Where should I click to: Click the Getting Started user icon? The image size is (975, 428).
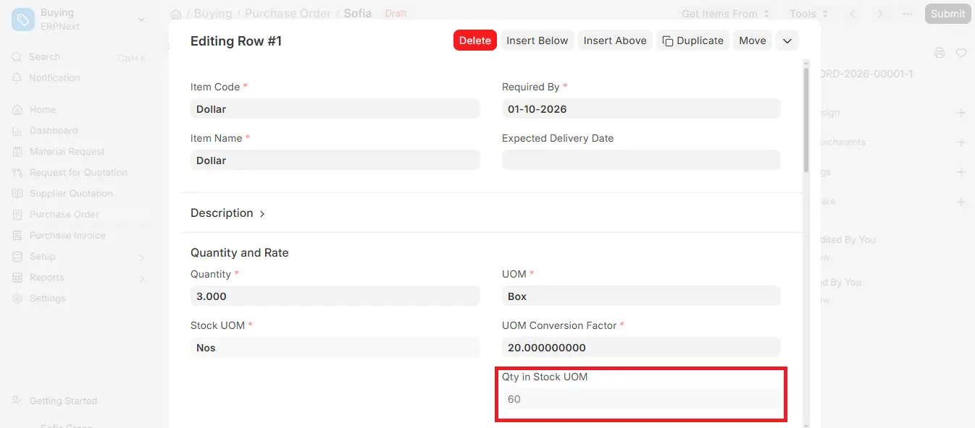17,401
